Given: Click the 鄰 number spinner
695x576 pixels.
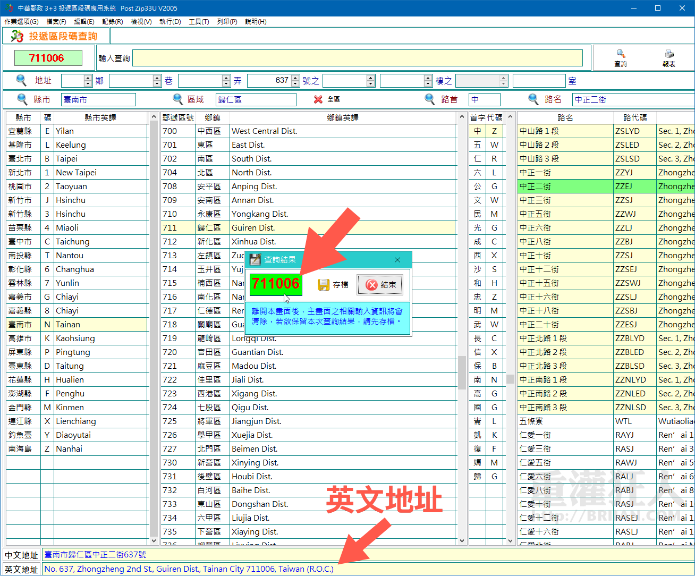Looking at the screenshot, I should click(x=77, y=81).
